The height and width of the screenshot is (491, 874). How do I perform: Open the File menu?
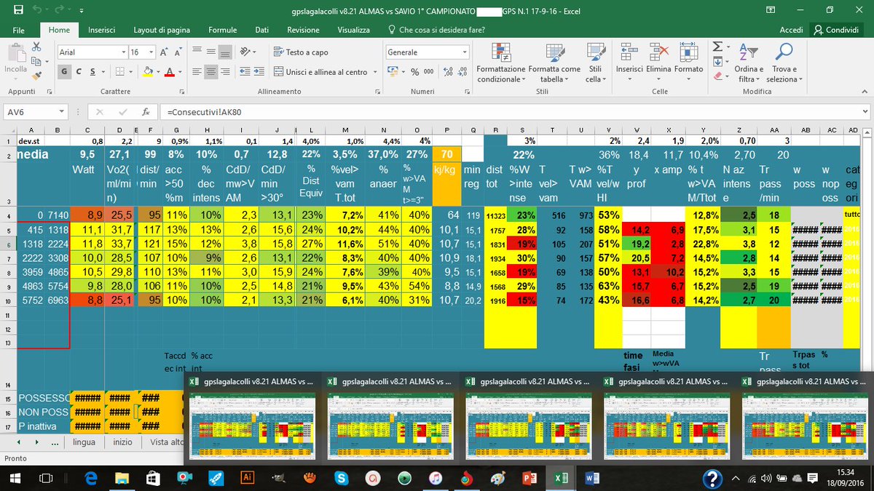click(x=19, y=30)
